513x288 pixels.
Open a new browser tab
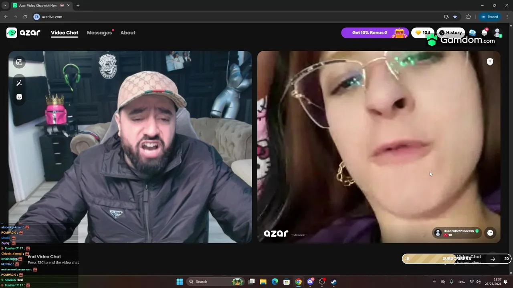coord(78,6)
